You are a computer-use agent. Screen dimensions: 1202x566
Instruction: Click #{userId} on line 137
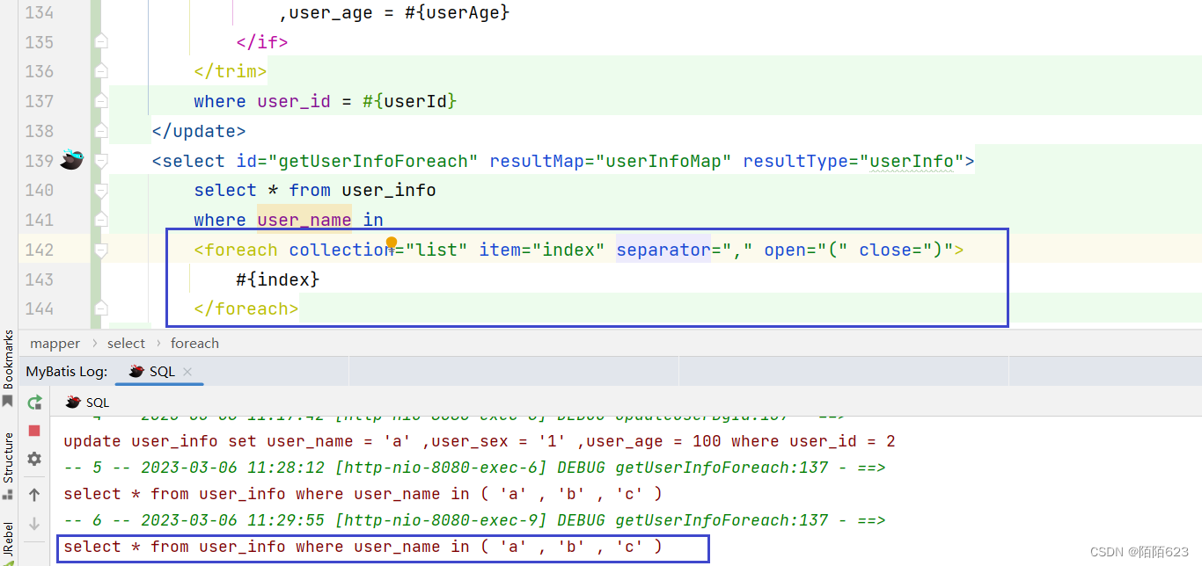click(x=410, y=101)
